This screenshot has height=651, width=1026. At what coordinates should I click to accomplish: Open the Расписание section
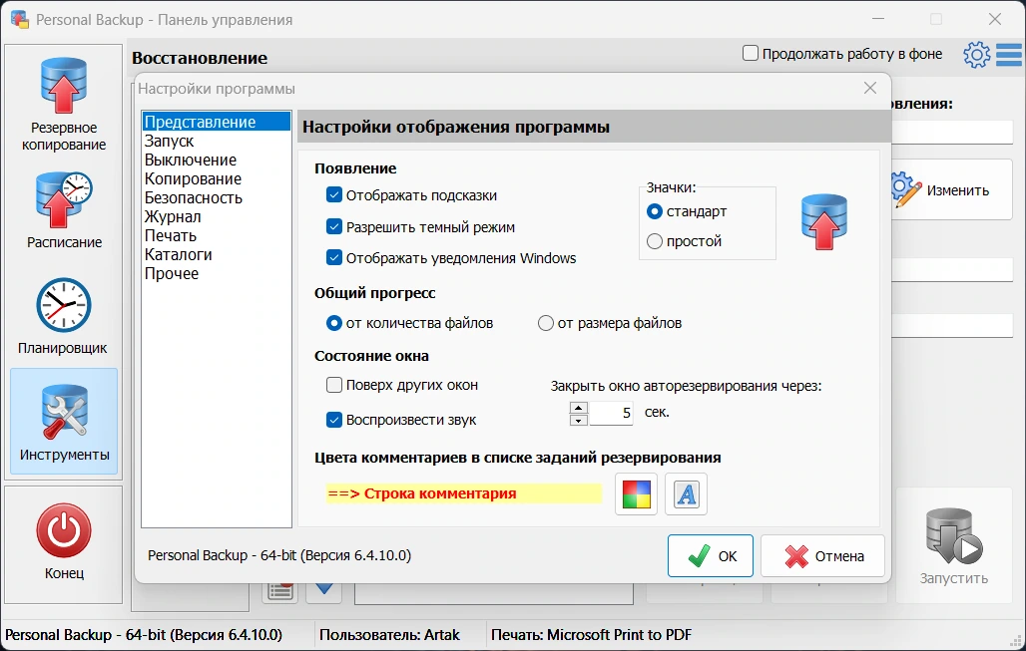pyautogui.click(x=64, y=210)
